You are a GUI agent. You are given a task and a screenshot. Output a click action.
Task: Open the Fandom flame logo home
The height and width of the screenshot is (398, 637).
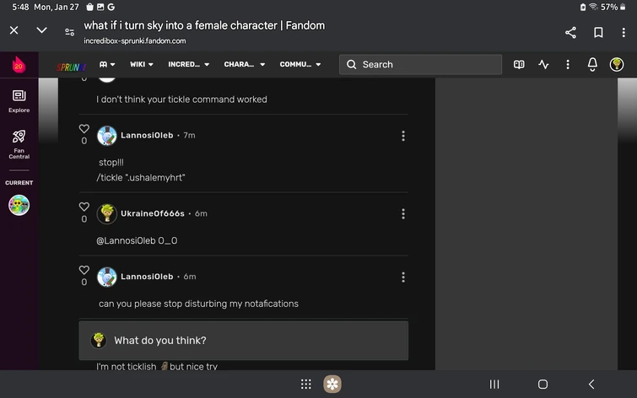[19, 65]
